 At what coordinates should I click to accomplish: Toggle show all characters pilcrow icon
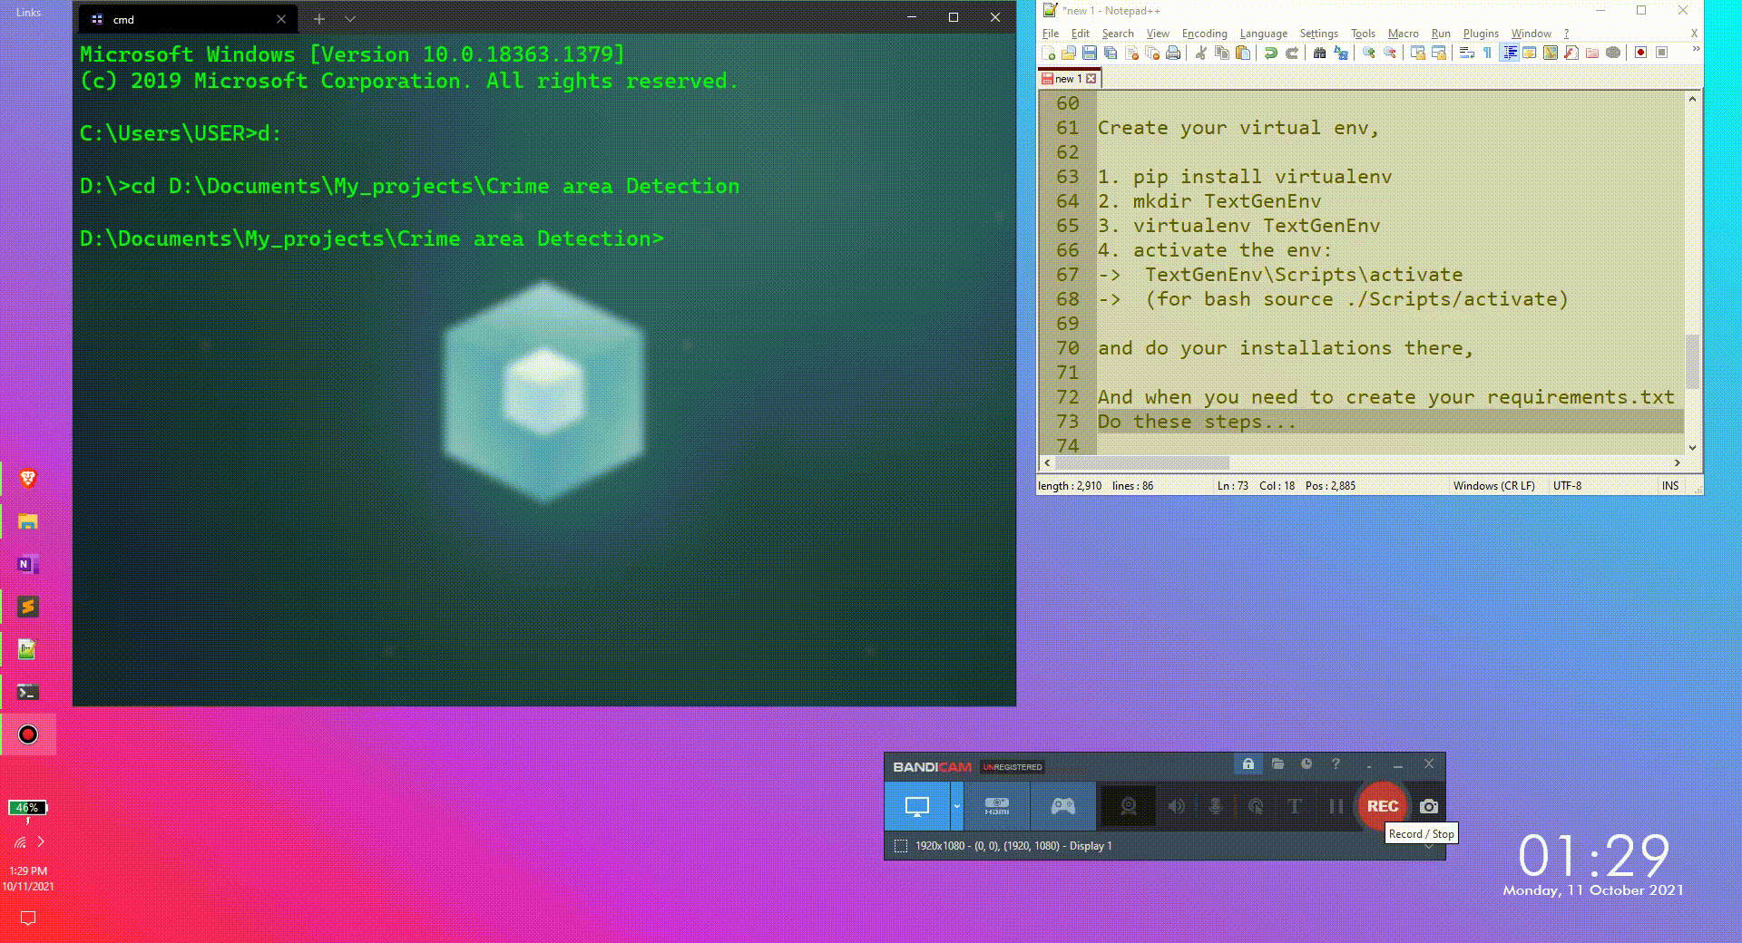(x=1487, y=53)
